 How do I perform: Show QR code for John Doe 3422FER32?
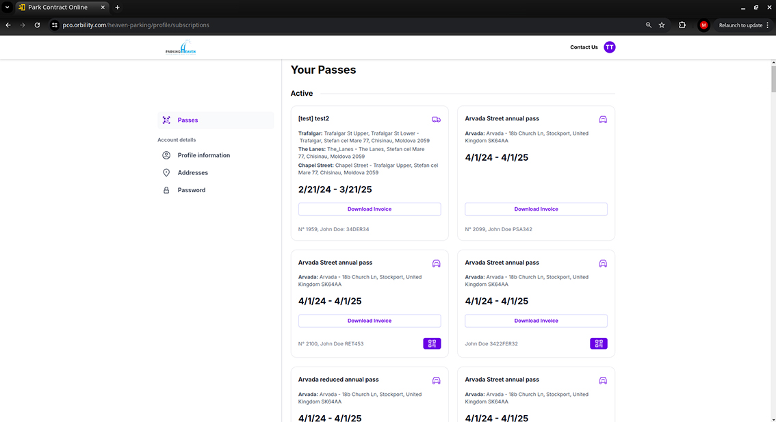(598, 343)
